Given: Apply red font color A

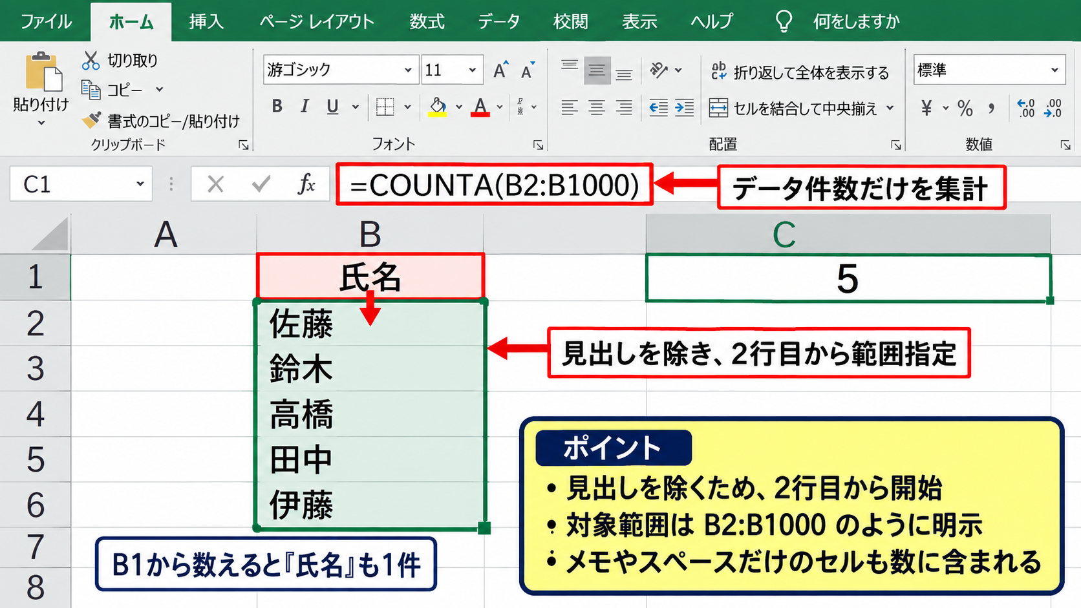Looking at the screenshot, I should coord(480,107).
